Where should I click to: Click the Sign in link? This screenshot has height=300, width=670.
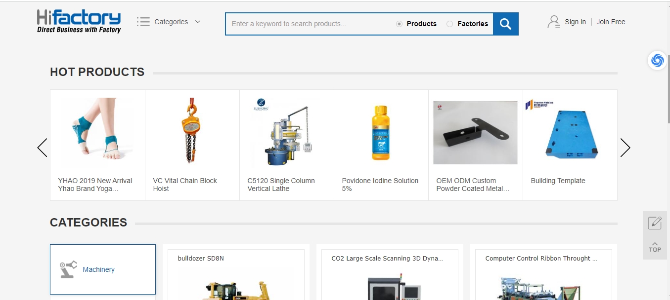[x=575, y=22]
